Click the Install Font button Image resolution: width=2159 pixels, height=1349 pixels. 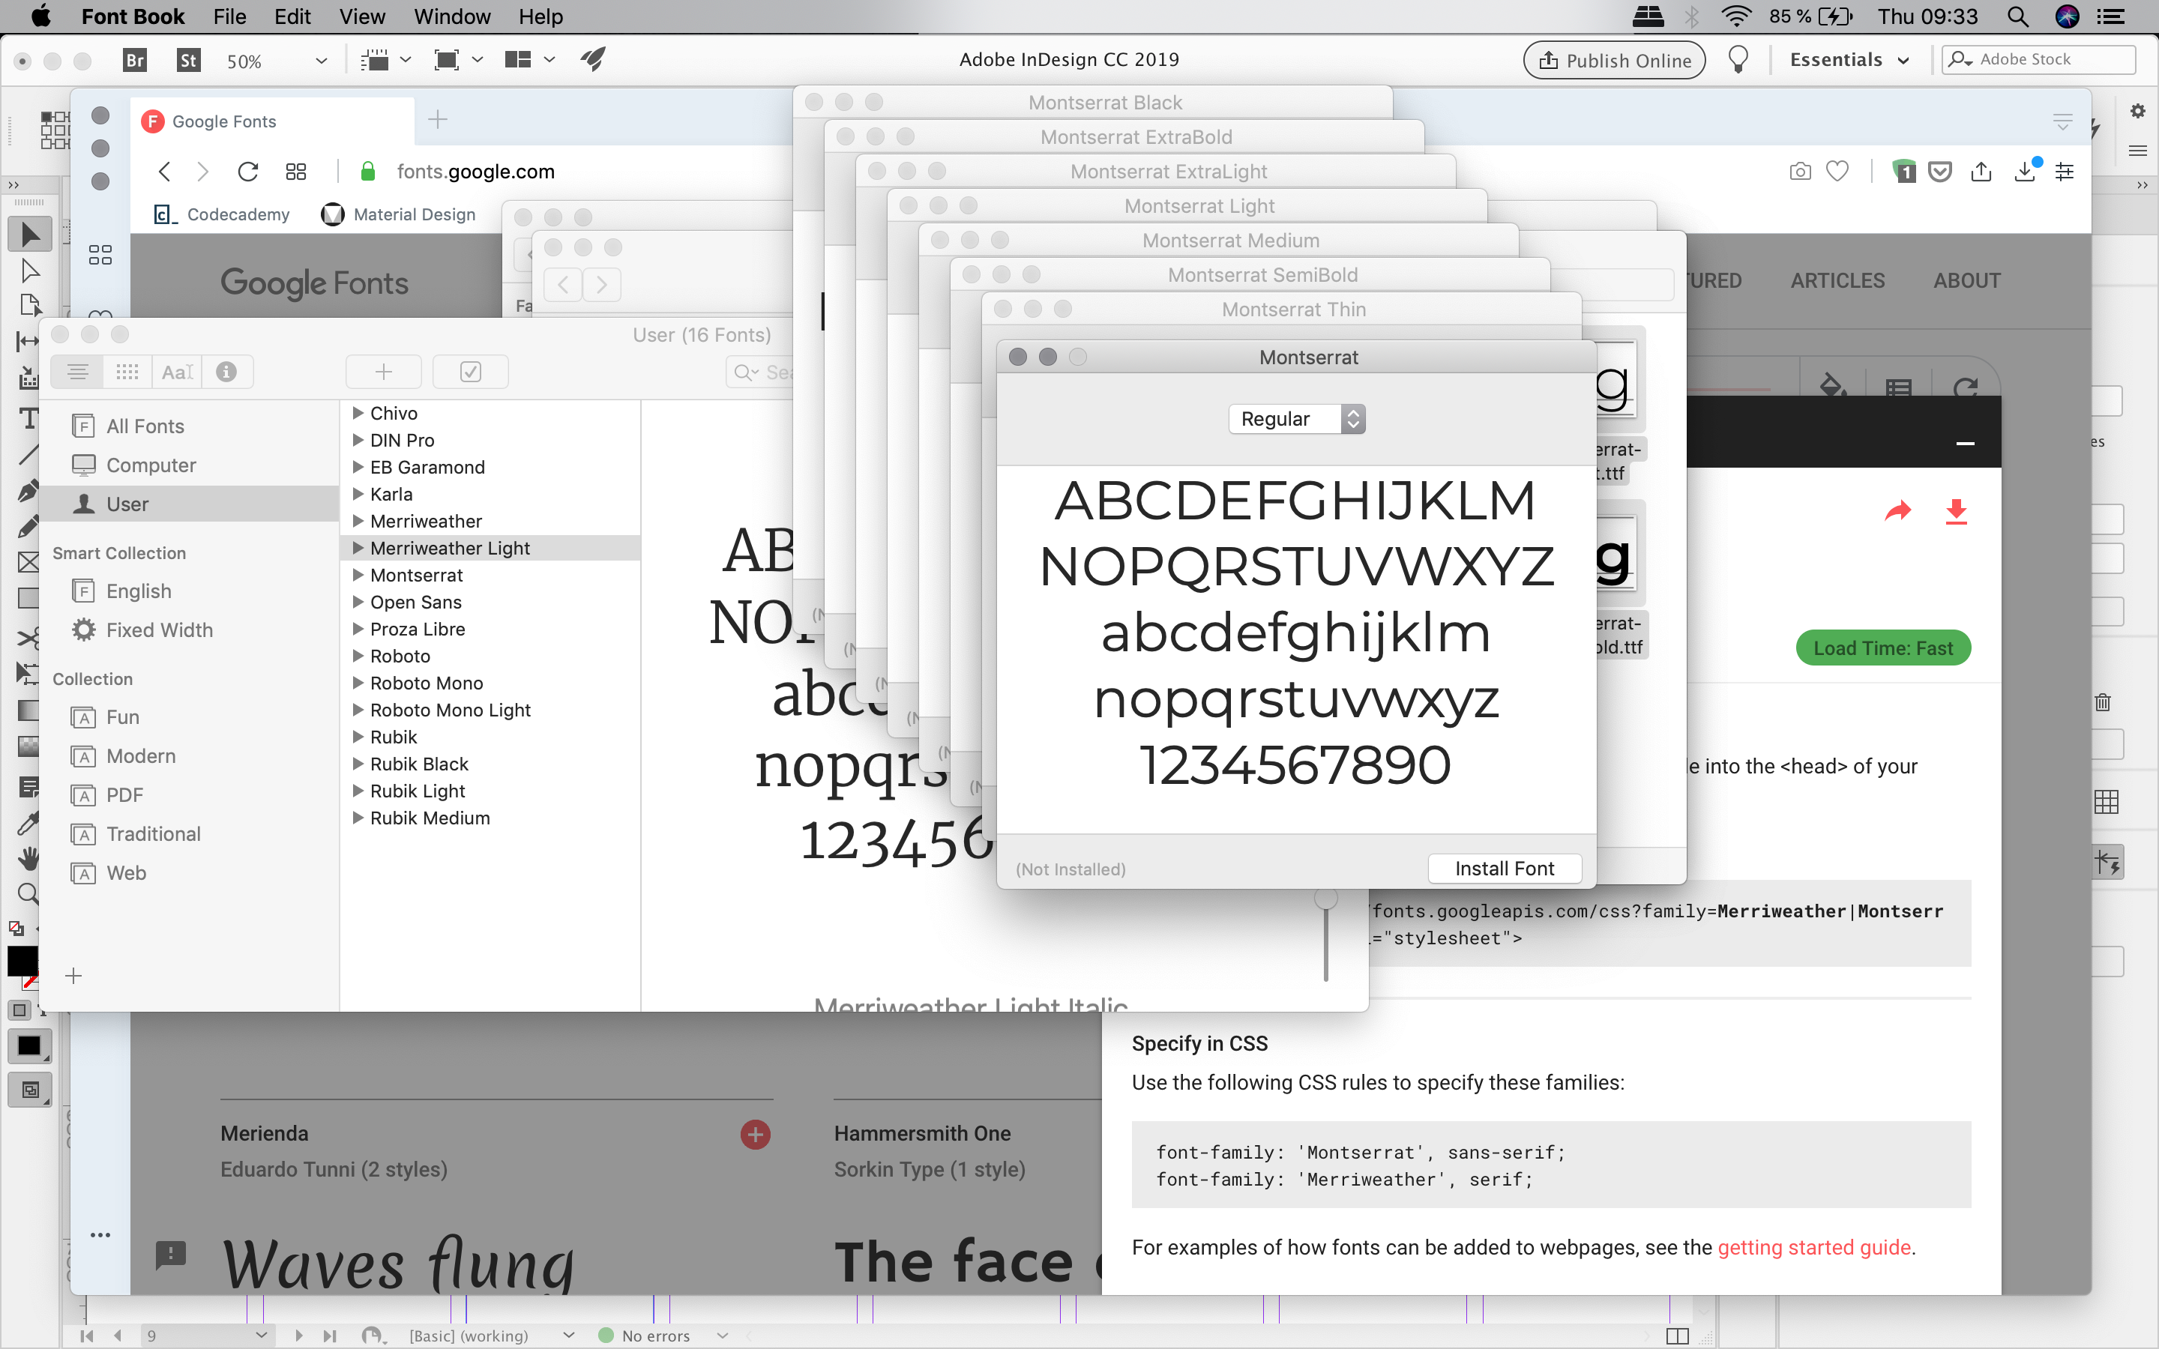coord(1504,868)
